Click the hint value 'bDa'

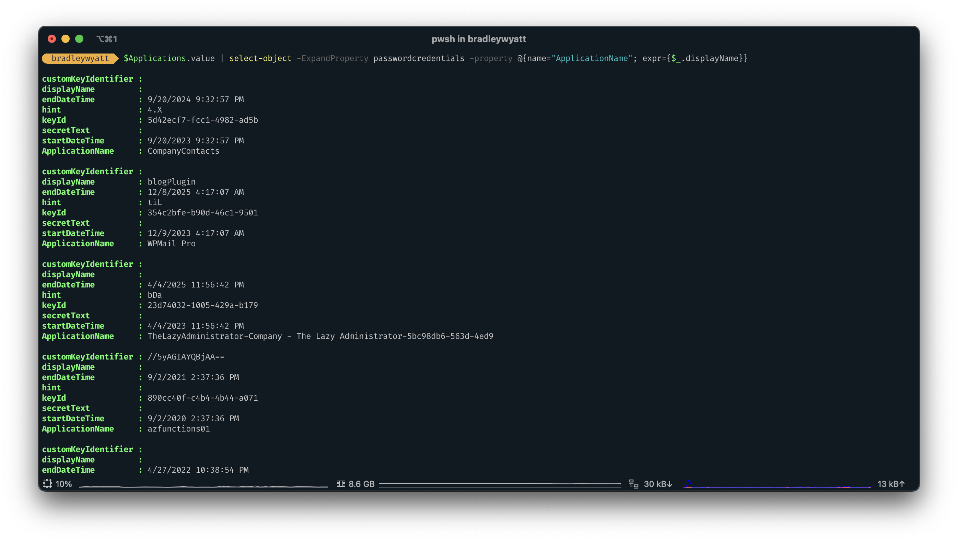pyautogui.click(x=155, y=295)
